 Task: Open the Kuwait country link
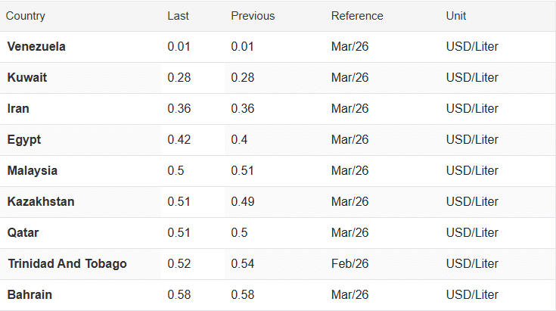pos(27,78)
